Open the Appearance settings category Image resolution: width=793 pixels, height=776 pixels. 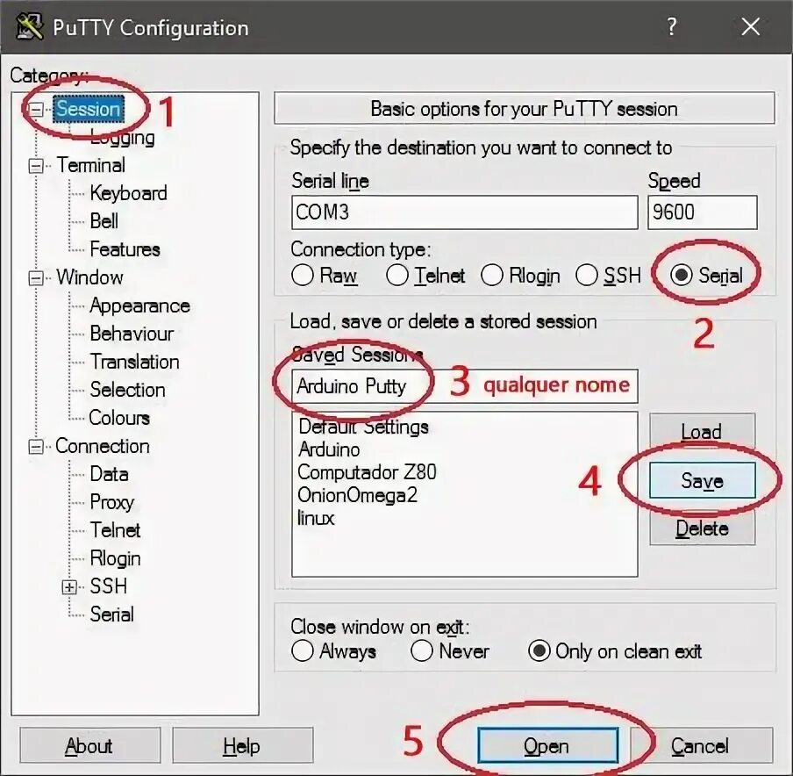click(x=139, y=305)
